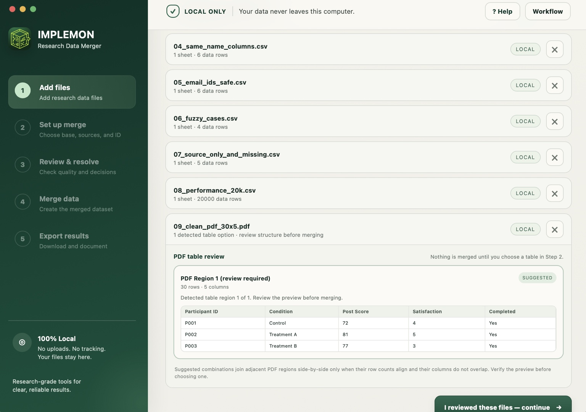Screen dimensions: 586x412
Task: Open the Review & resolve step
Action: 72,166
